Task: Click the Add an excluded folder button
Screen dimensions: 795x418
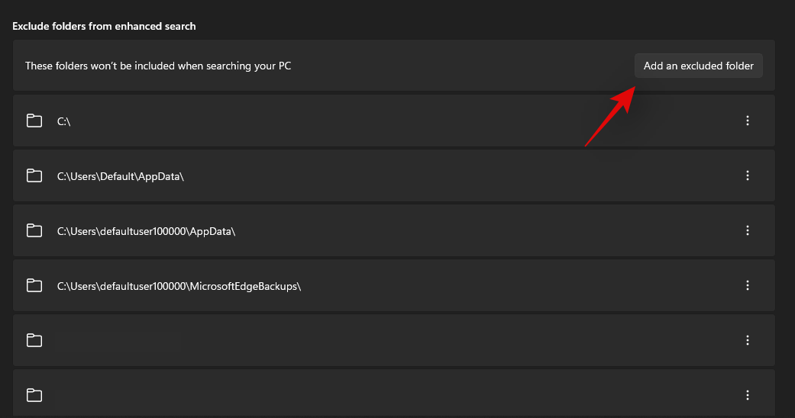Action: pyautogui.click(x=698, y=66)
